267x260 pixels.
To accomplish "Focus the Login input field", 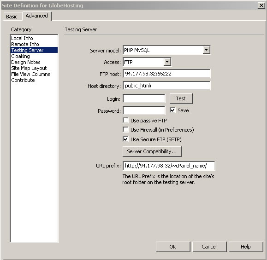I will tap(144, 98).
